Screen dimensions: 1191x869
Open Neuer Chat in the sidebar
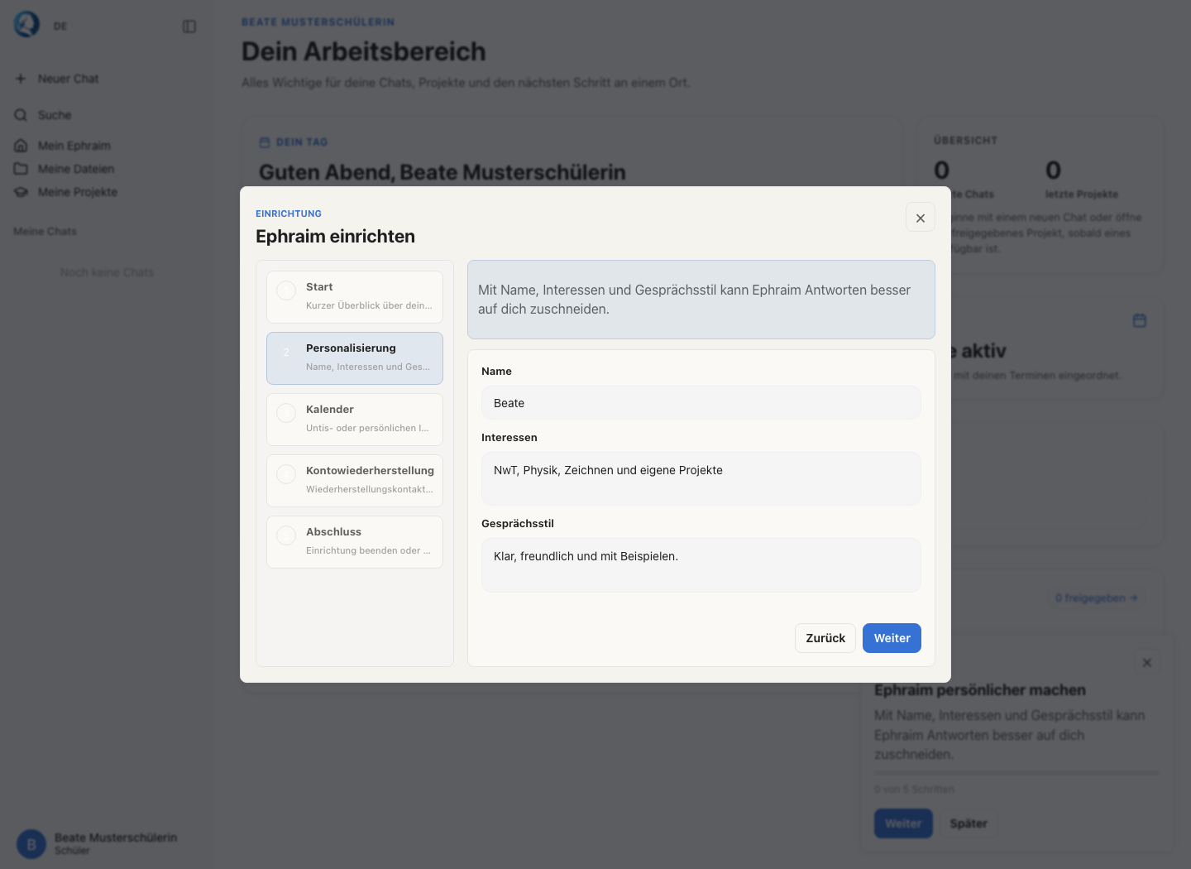108,79
